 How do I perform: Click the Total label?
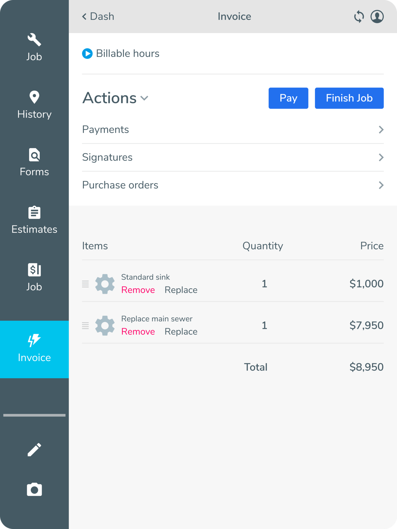point(256,367)
